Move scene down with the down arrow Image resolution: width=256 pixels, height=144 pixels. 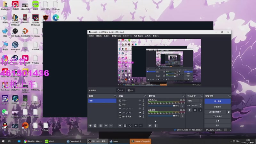(111, 125)
